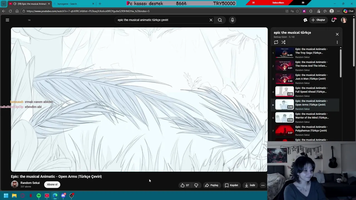Dislike the video
This screenshot has height=200, width=356.
196,185
